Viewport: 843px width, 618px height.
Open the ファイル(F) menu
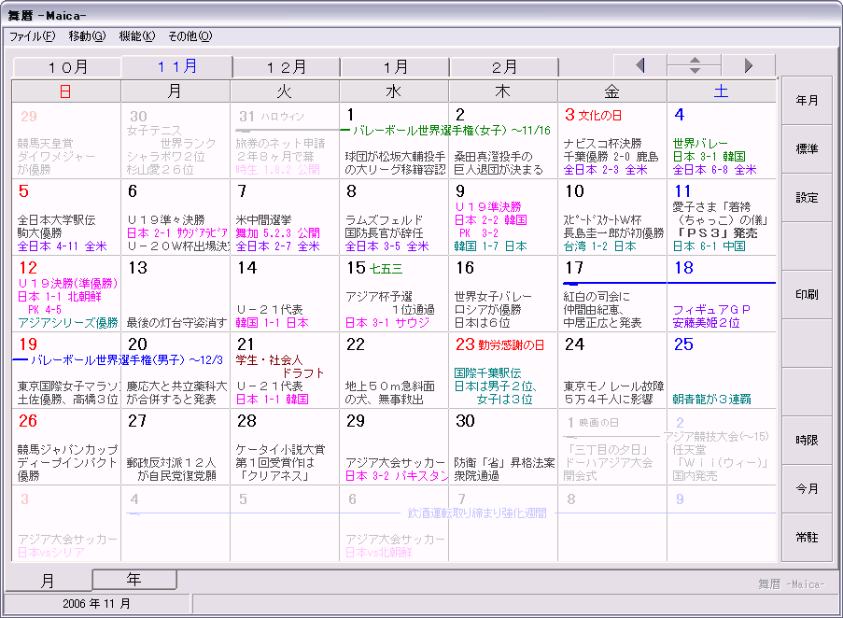(x=32, y=36)
